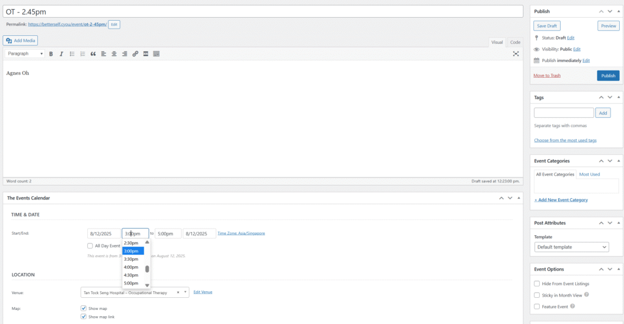Uncheck the Show map checkbox
Viewport: 624px width, 324px height.
click(x=83, y=308)
